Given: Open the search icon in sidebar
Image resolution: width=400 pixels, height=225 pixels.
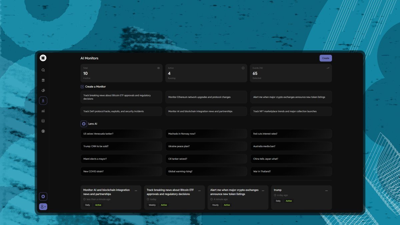Looking at the screenshot, I should click(x=43, y=70).
